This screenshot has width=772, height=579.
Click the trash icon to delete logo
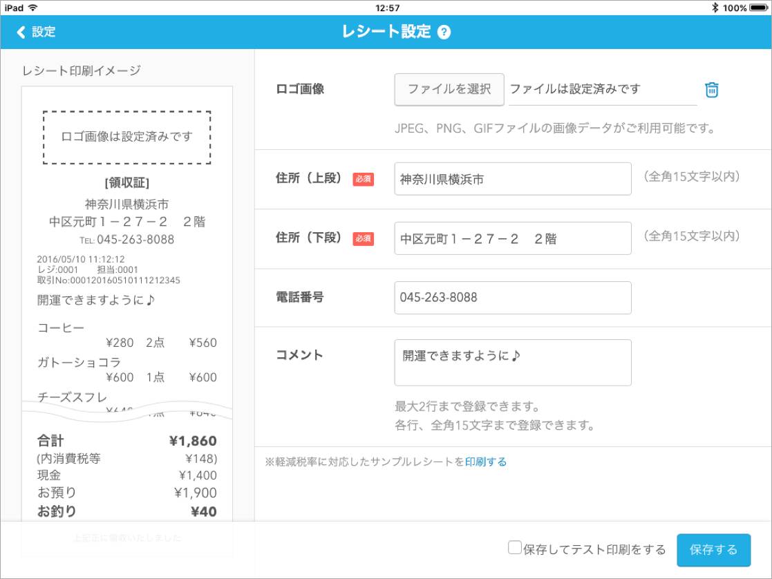(x=711, y=90)
